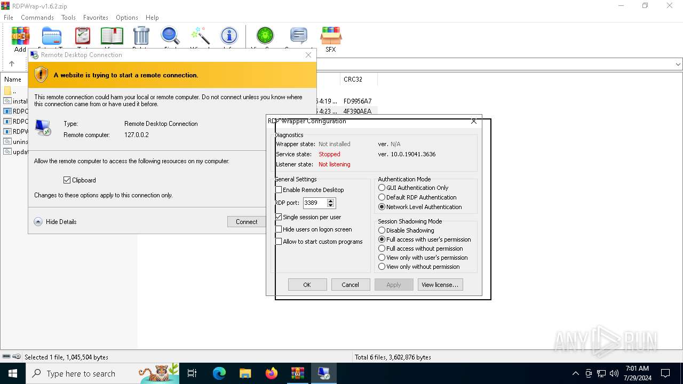This screenshot has height=384, width=683.
Task: Switch to WinRAR via taskbar icon
Action: coord(298,373)
